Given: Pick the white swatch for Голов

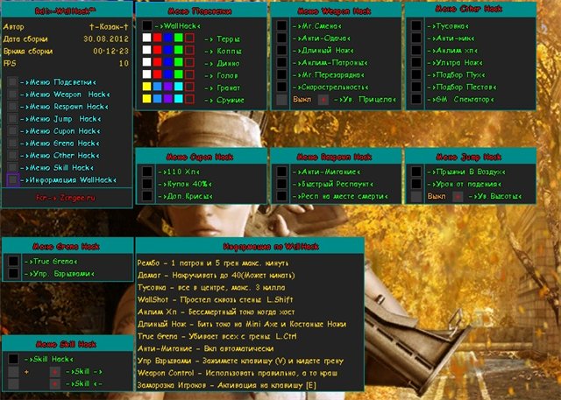Looking at the screenshot, I should click(x=146, y=74).
